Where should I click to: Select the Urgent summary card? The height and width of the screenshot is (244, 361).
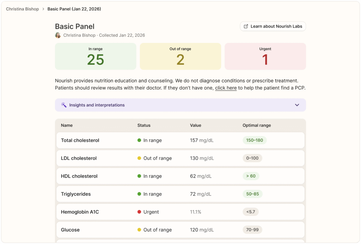point(265,56)
